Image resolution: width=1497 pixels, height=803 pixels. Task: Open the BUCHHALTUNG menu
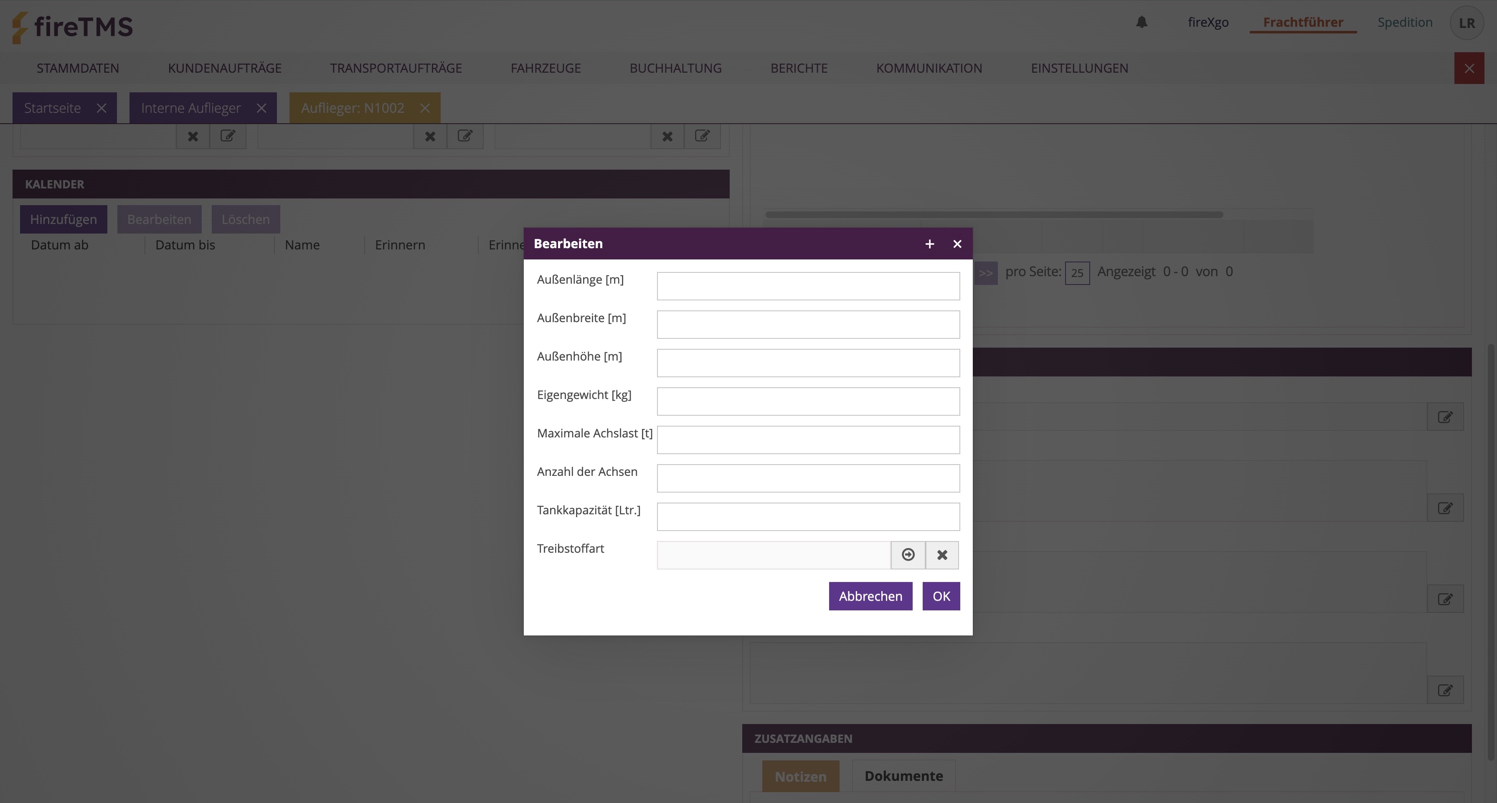click(x=675, y=68)
